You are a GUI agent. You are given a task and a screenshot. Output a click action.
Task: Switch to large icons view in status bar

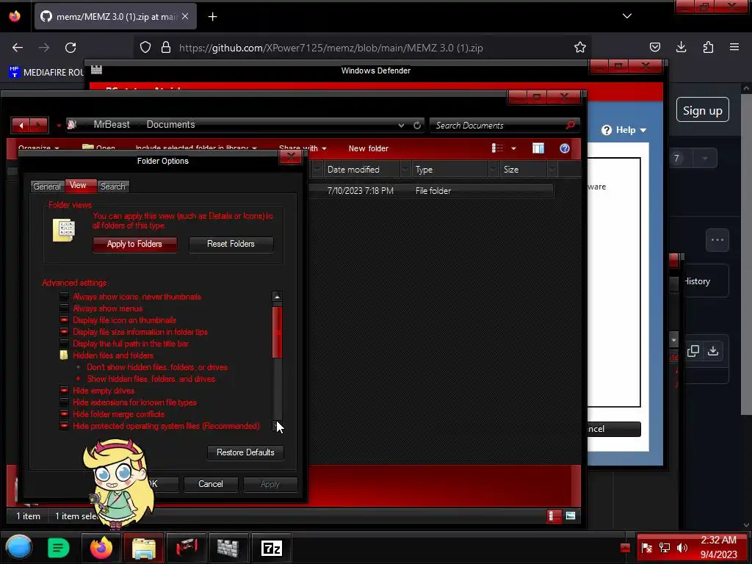coord(570,516)
